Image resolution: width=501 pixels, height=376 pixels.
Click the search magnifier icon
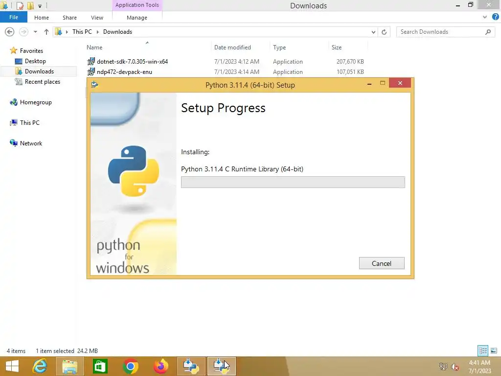pyautogui.click(x=488, y=32)
